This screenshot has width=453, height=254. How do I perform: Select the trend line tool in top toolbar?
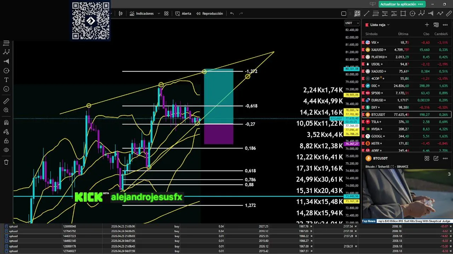(366, 13)
